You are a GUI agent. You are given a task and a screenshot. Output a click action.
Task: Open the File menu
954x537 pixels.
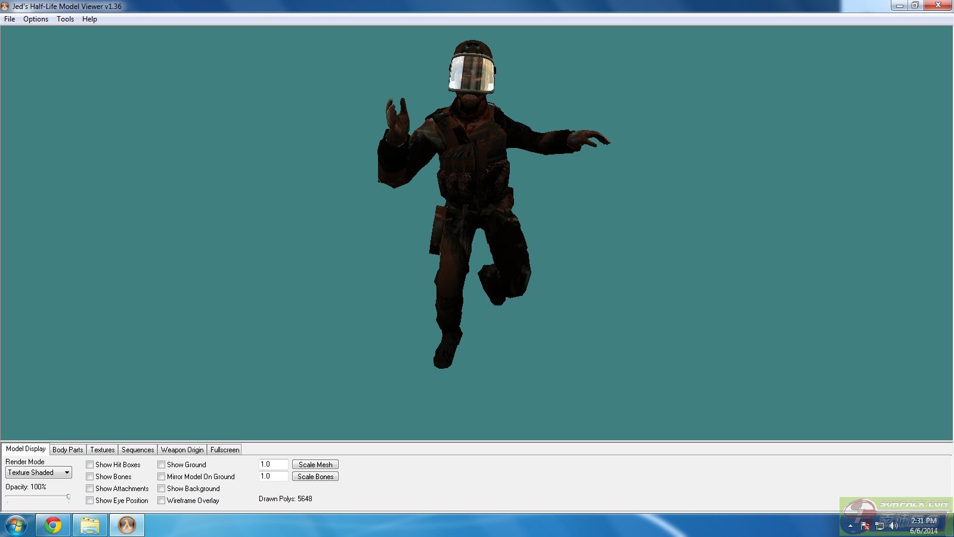pyautogui.click(x=10, y=19)
